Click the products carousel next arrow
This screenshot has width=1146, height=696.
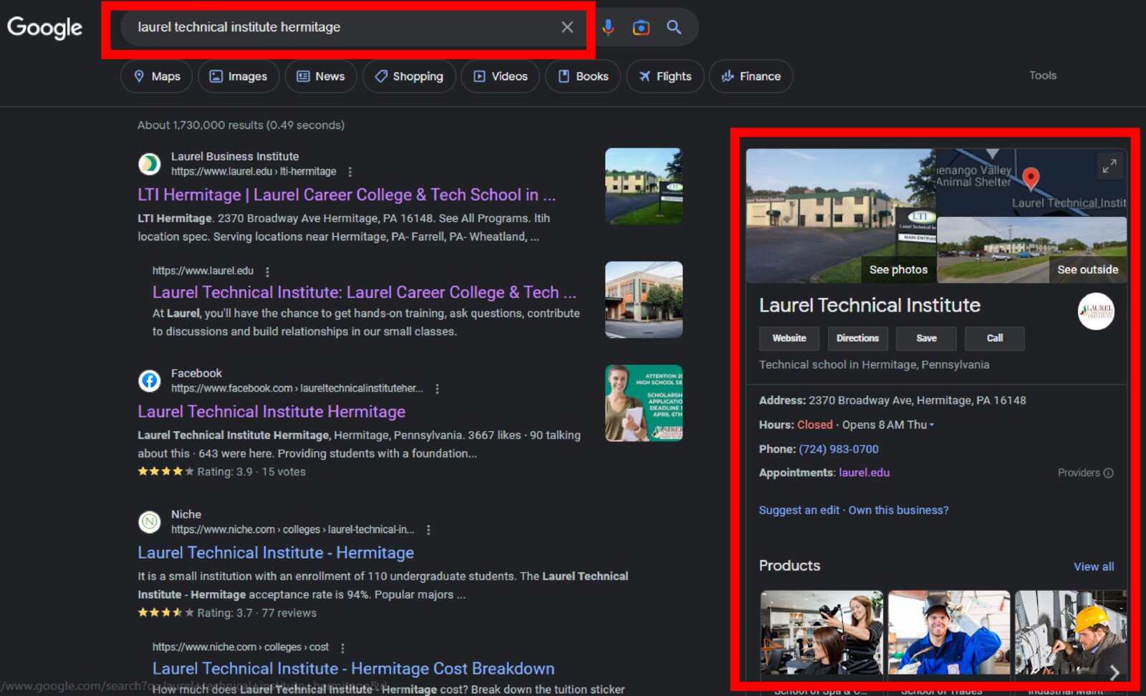click(1114, 672)
